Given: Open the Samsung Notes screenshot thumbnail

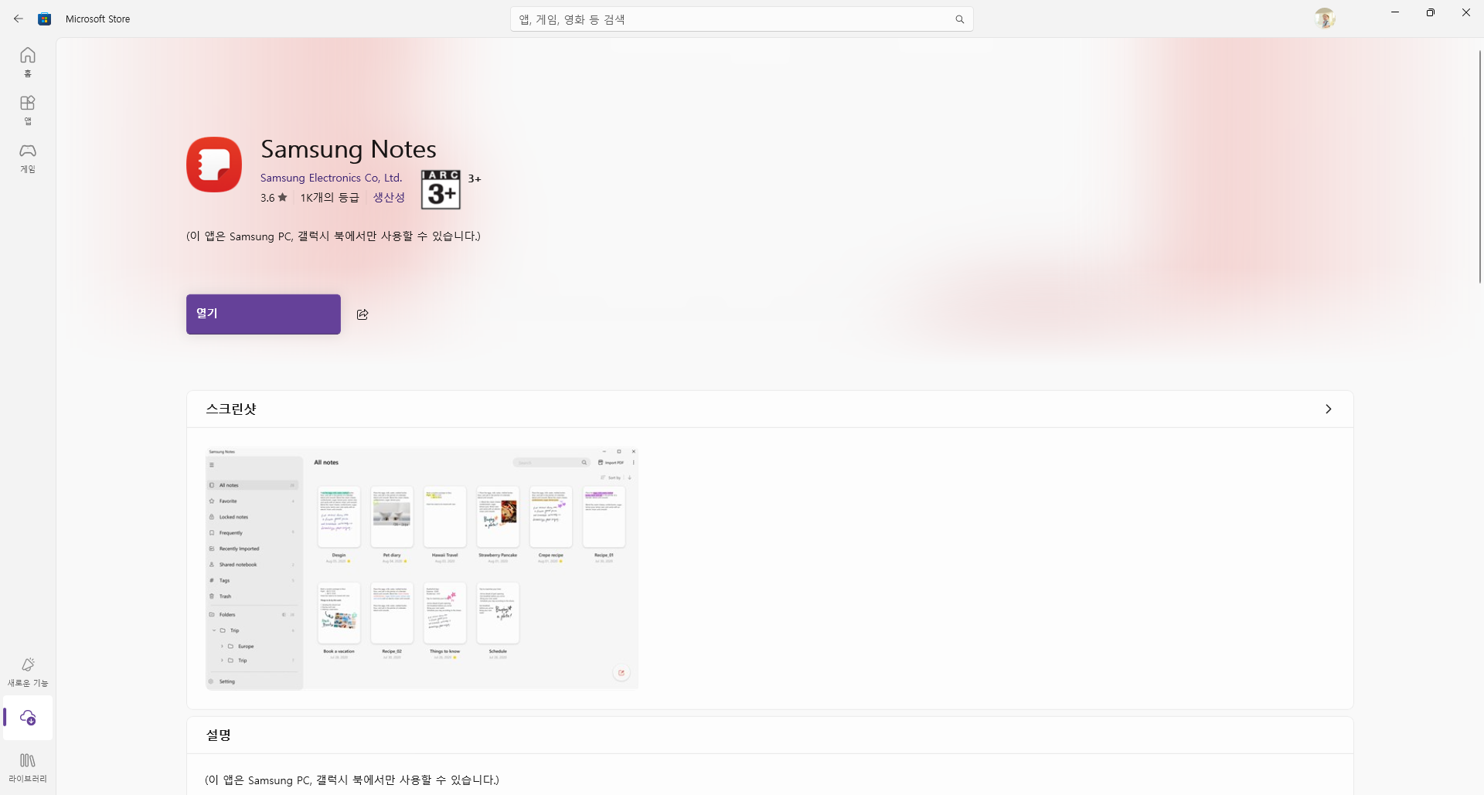Looking at the screenshot, I should point(422,568).
